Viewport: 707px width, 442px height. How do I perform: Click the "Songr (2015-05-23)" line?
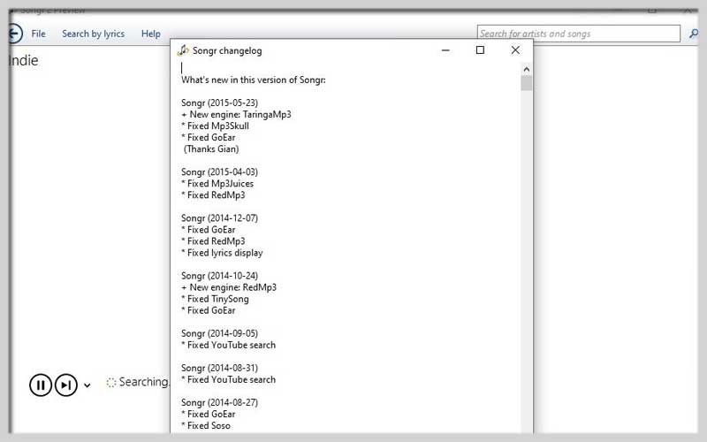[219, 103]
